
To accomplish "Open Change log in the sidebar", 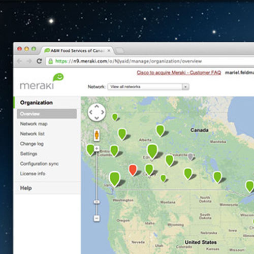I will click(32, 144).
